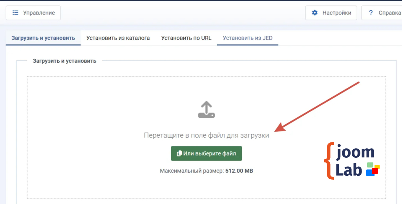402x204 pixels.
Task: Switch to Установить из каталога tab
Action: pos(118,38)
